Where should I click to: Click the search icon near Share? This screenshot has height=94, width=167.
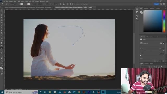click(x=161, y=4)
